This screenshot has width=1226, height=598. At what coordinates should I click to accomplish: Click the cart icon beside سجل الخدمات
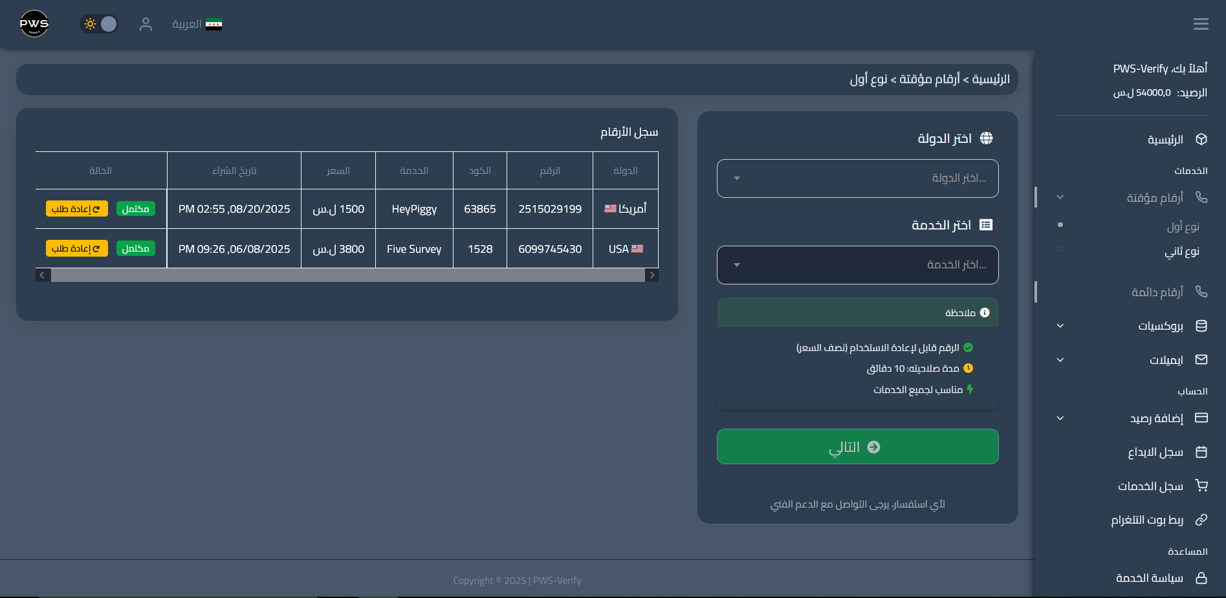(1201, 486)
